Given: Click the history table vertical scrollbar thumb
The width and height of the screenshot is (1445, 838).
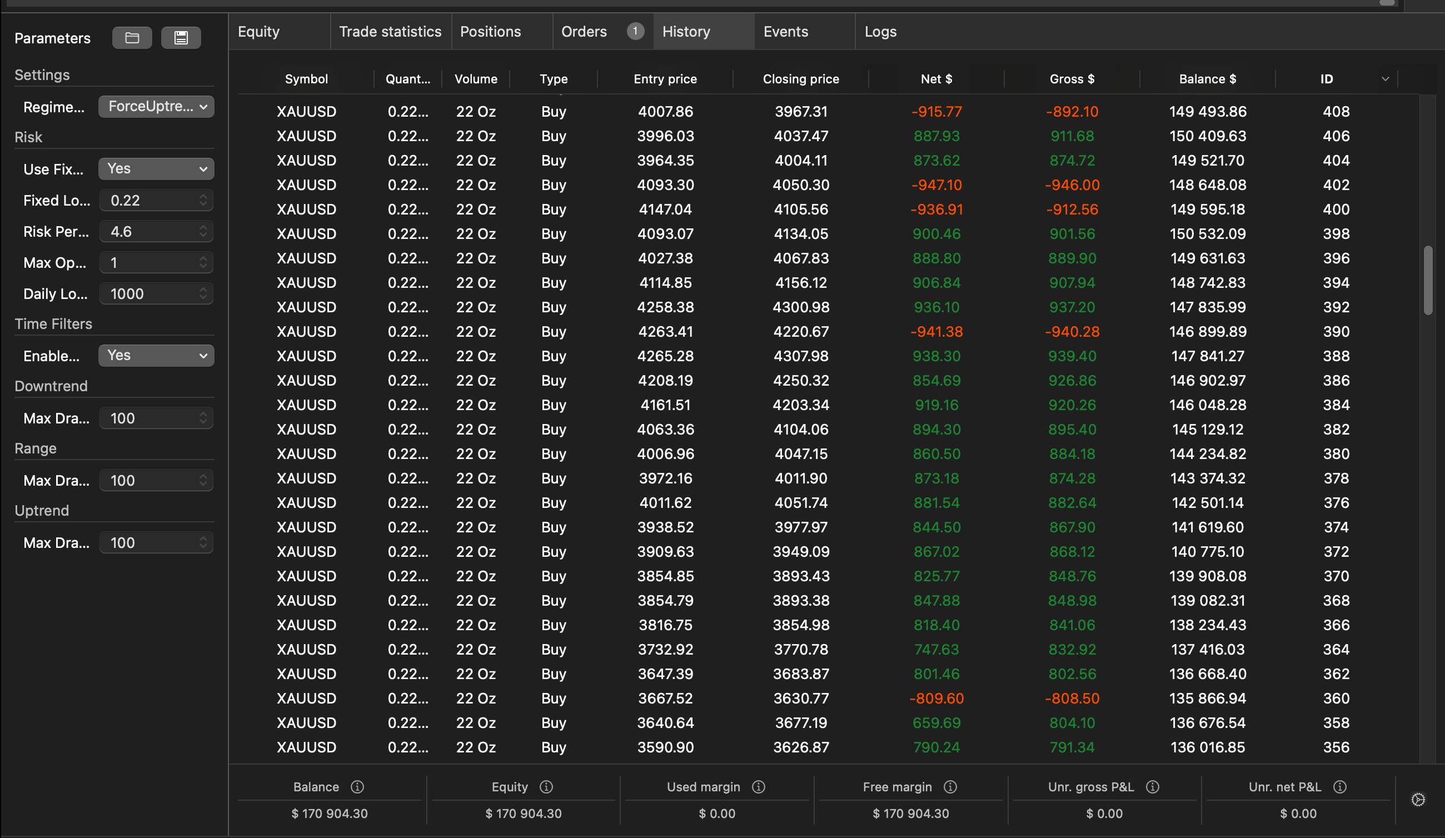Looking at the screenshot, I should [1428, 280].
